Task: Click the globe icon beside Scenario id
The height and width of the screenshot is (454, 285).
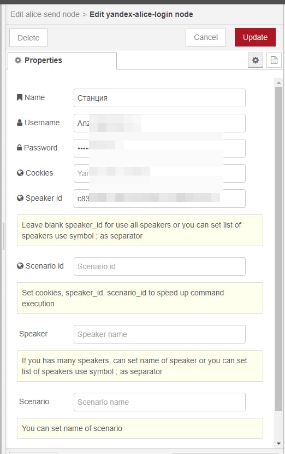Action: 20,266
